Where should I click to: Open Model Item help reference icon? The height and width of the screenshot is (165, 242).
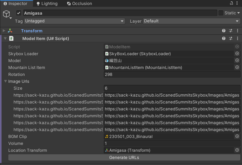(224, 38)
